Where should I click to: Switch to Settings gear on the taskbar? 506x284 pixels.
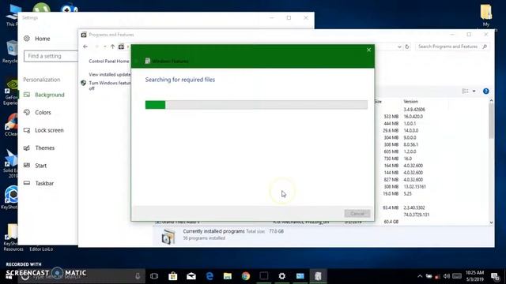[281, 276]
